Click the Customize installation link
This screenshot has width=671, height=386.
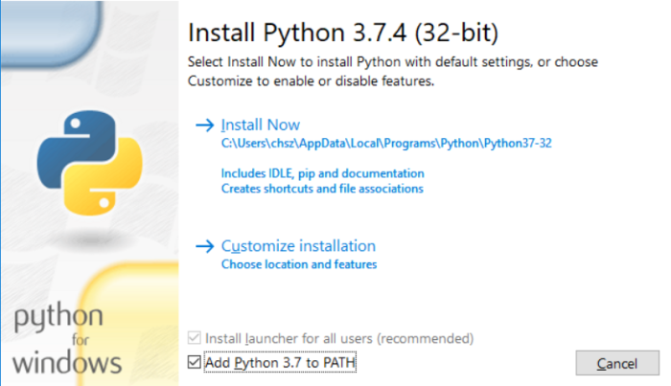point(298,246)
